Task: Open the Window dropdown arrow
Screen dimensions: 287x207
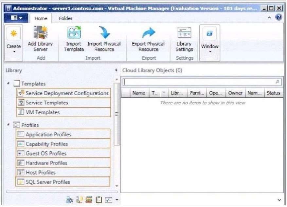Action: click(210, 52)
